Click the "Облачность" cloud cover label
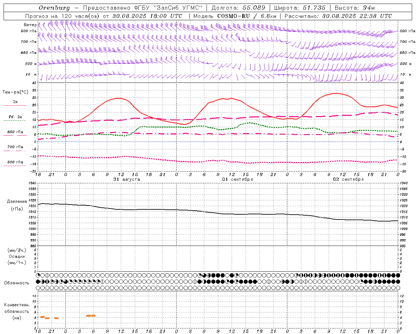The width and height of the screenshot is (417, 334). tap(17, 283)
